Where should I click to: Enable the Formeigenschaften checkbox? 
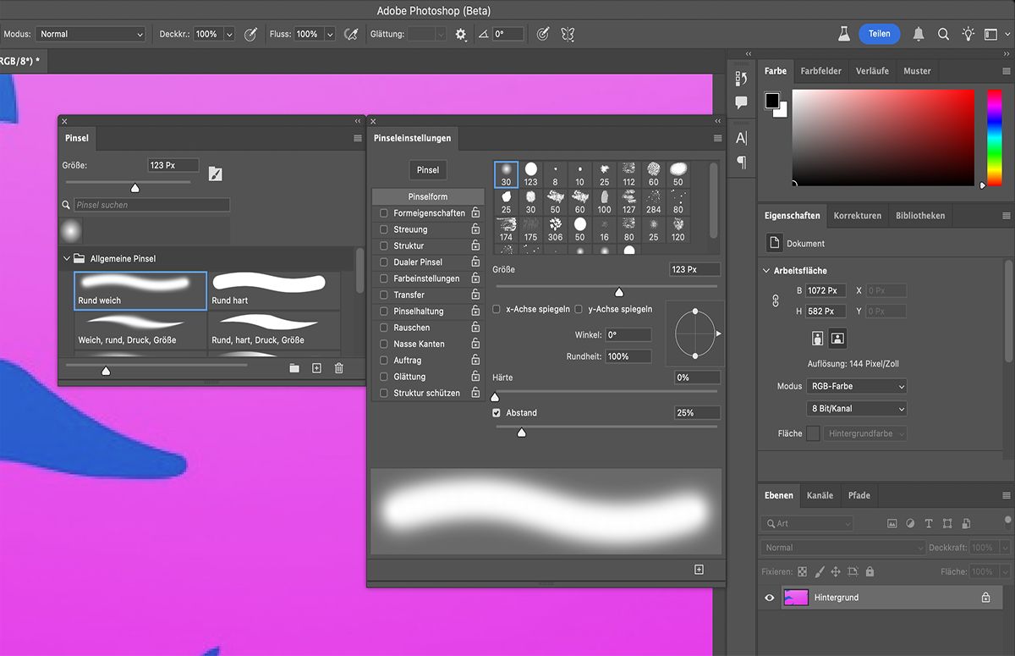click(x=384, y=213)
